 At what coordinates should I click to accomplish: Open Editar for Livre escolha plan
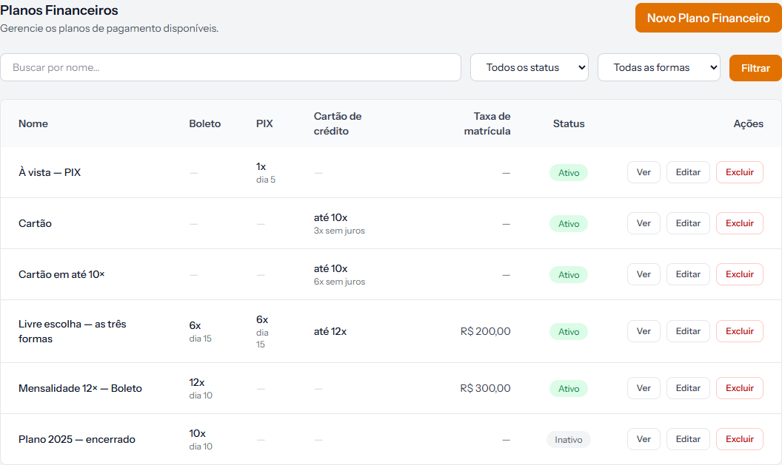(688, 331)
